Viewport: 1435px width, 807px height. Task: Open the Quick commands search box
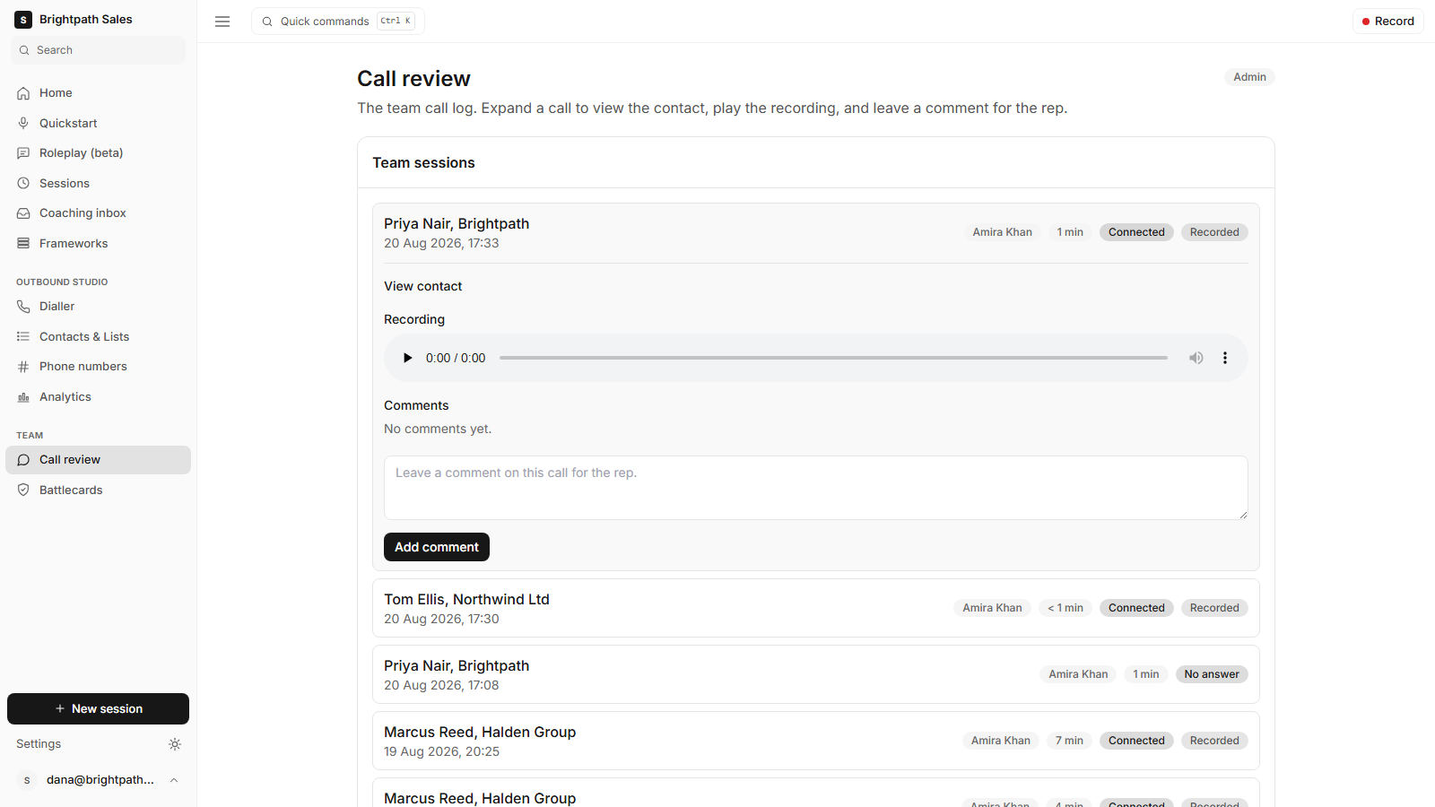click(x=338, y=22)
